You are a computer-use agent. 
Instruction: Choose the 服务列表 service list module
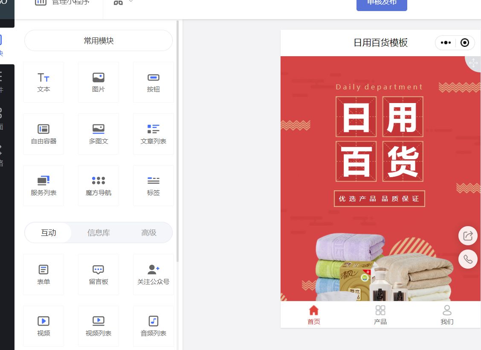click(43, 186)
